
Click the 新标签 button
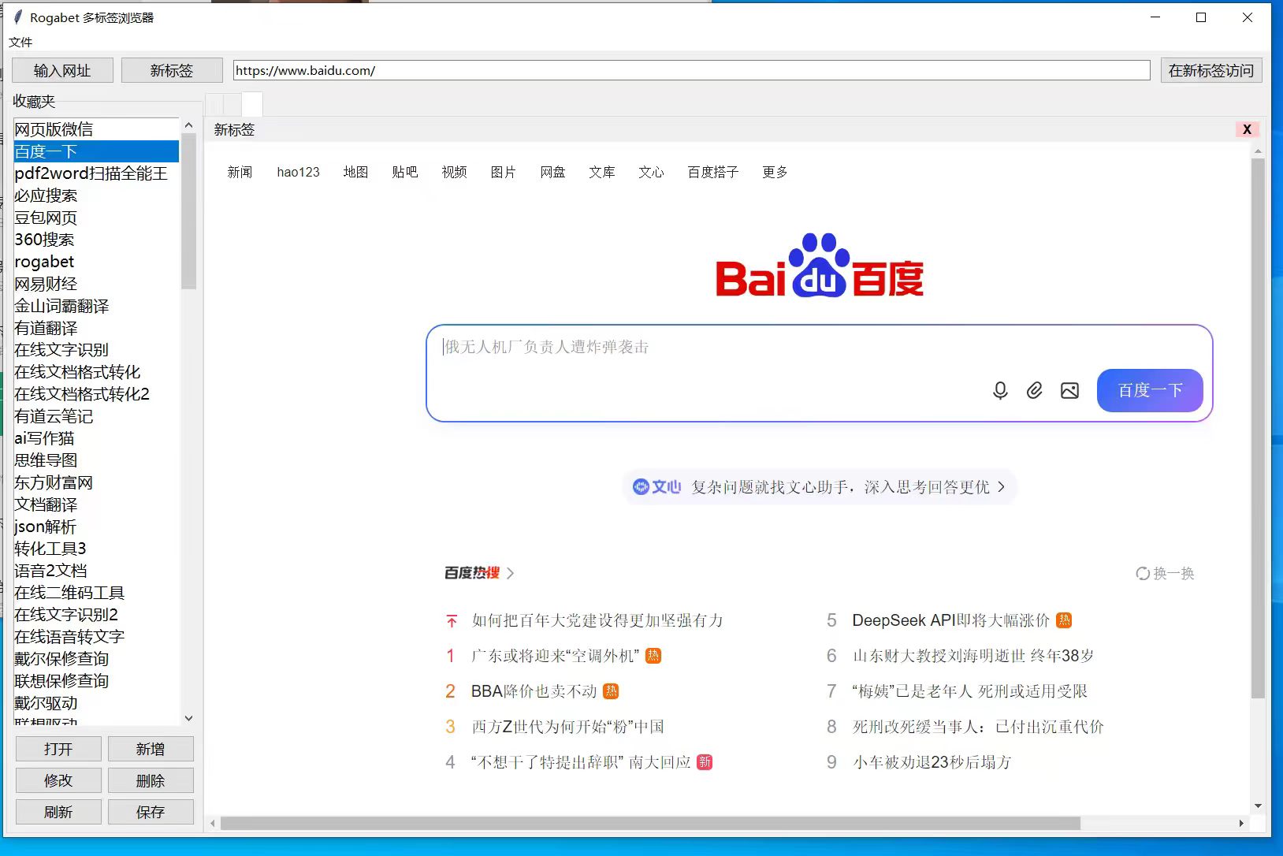172,70
